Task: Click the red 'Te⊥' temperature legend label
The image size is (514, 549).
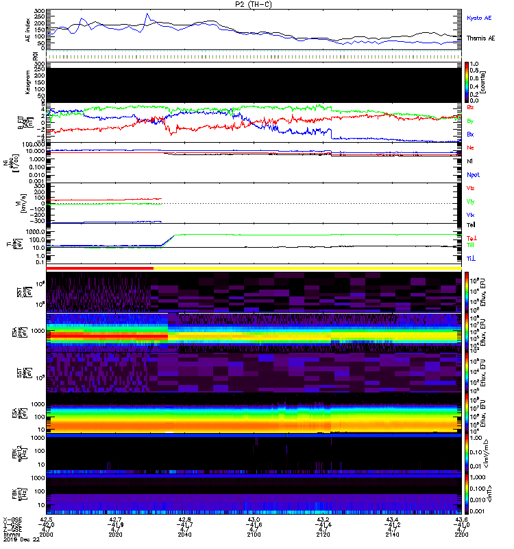Action: (x=472, y=238)
